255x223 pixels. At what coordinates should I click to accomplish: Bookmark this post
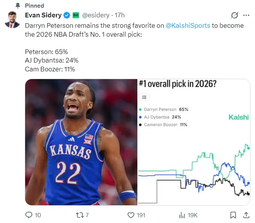[x=233, y=215]
